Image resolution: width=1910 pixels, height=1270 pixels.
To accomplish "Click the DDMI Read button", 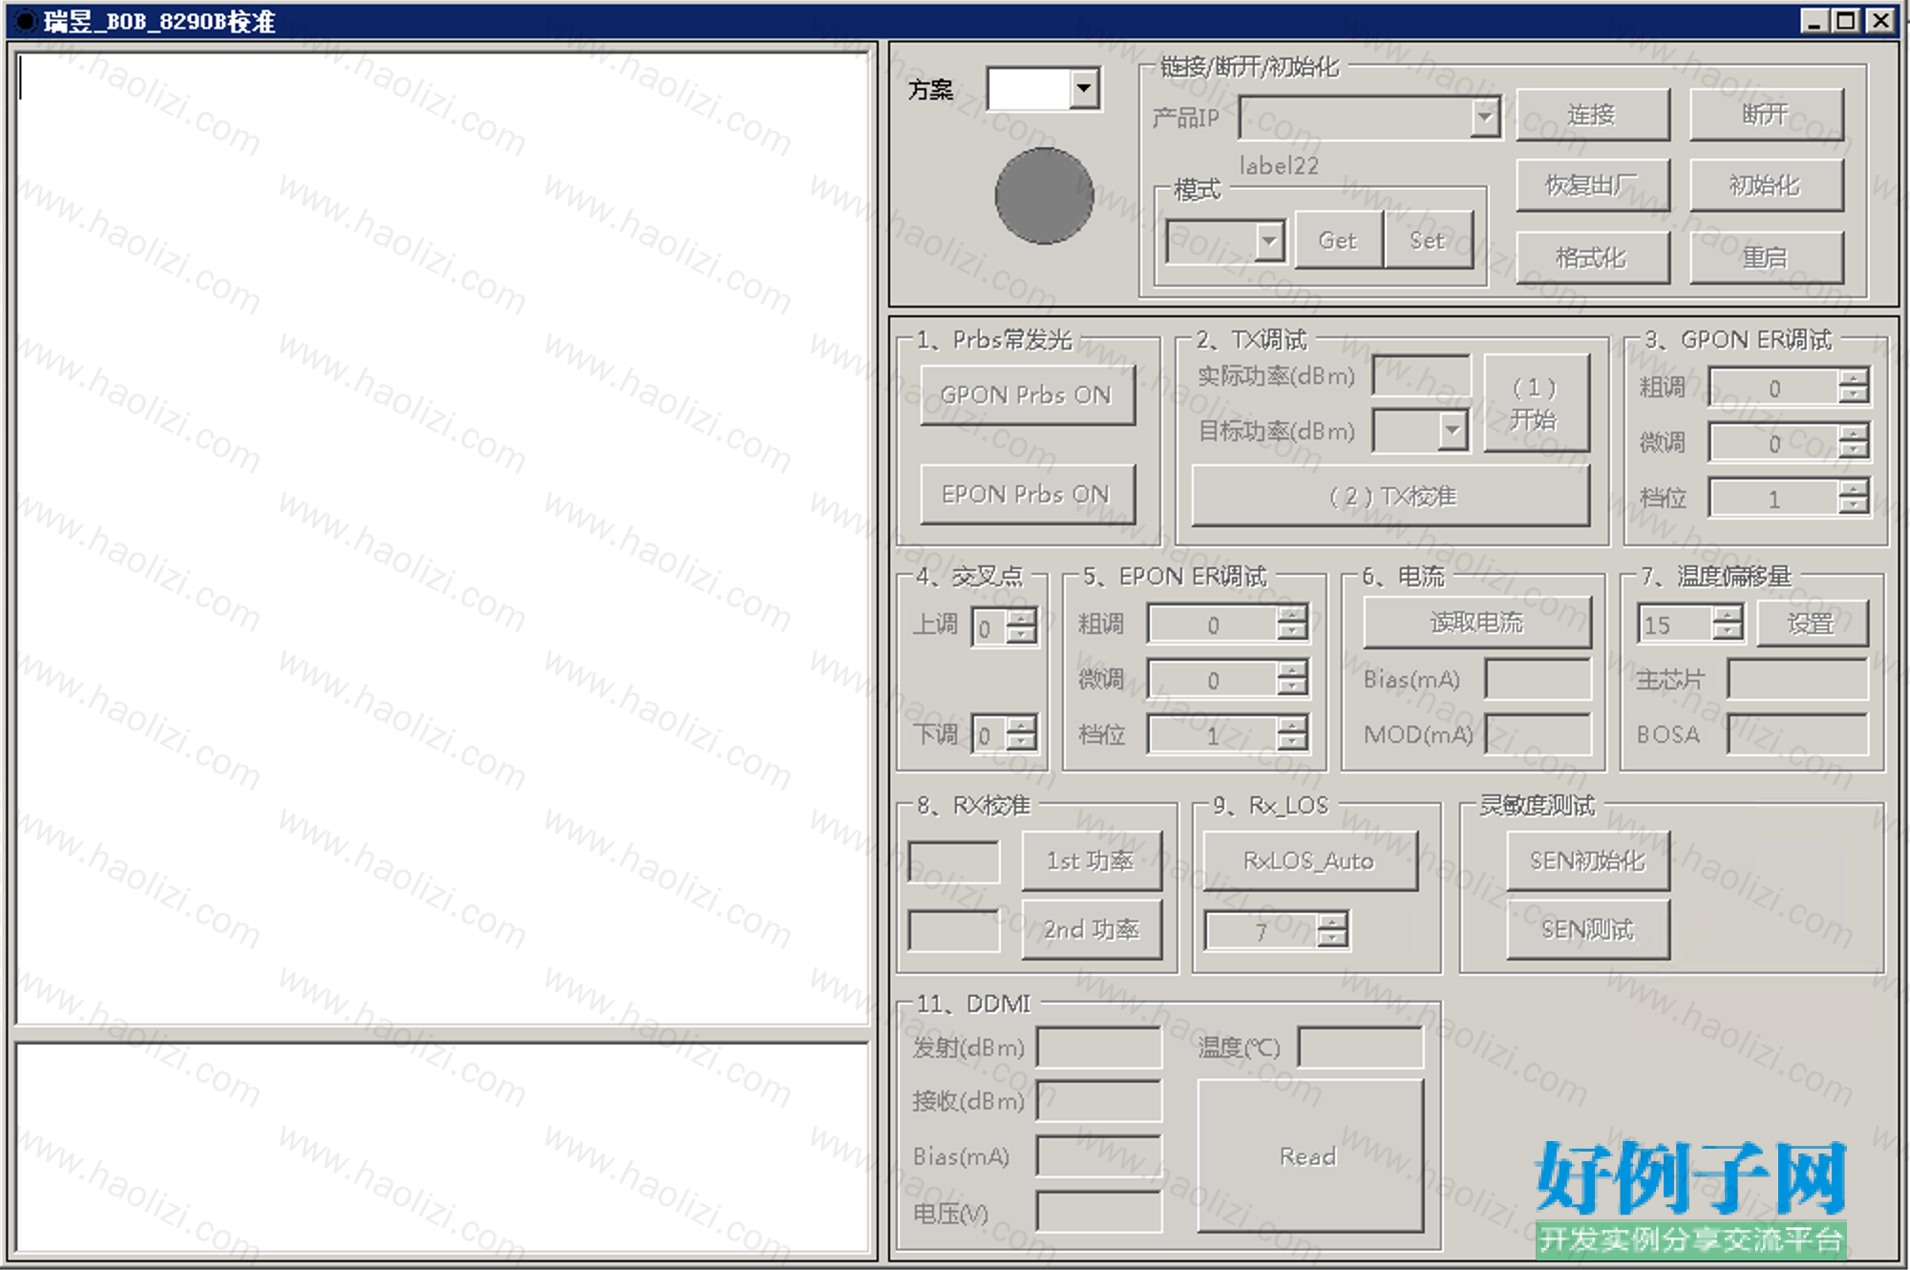I will [x=1310, y=1155].
